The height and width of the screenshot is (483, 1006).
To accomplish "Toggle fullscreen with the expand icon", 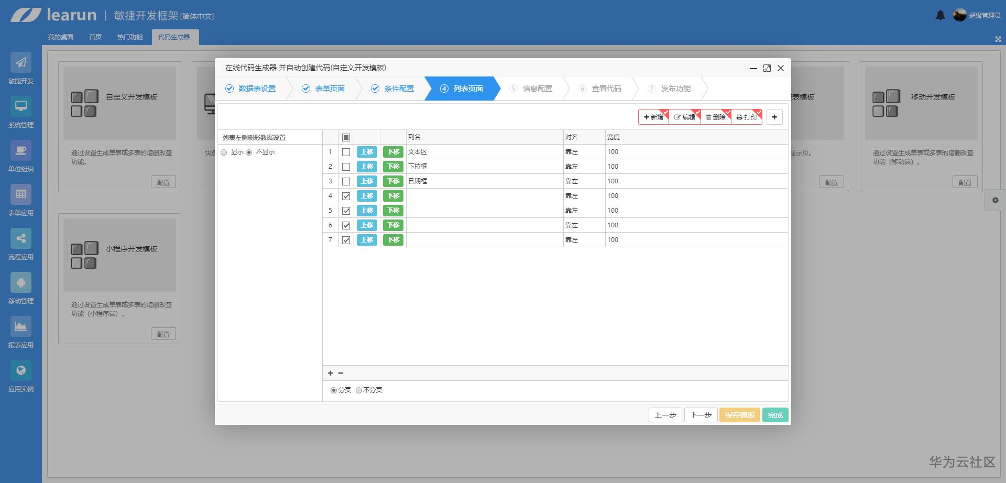I will tap(998, 39).
